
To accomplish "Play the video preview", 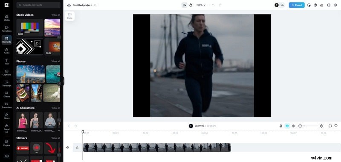I will click(x=191, y=126).
